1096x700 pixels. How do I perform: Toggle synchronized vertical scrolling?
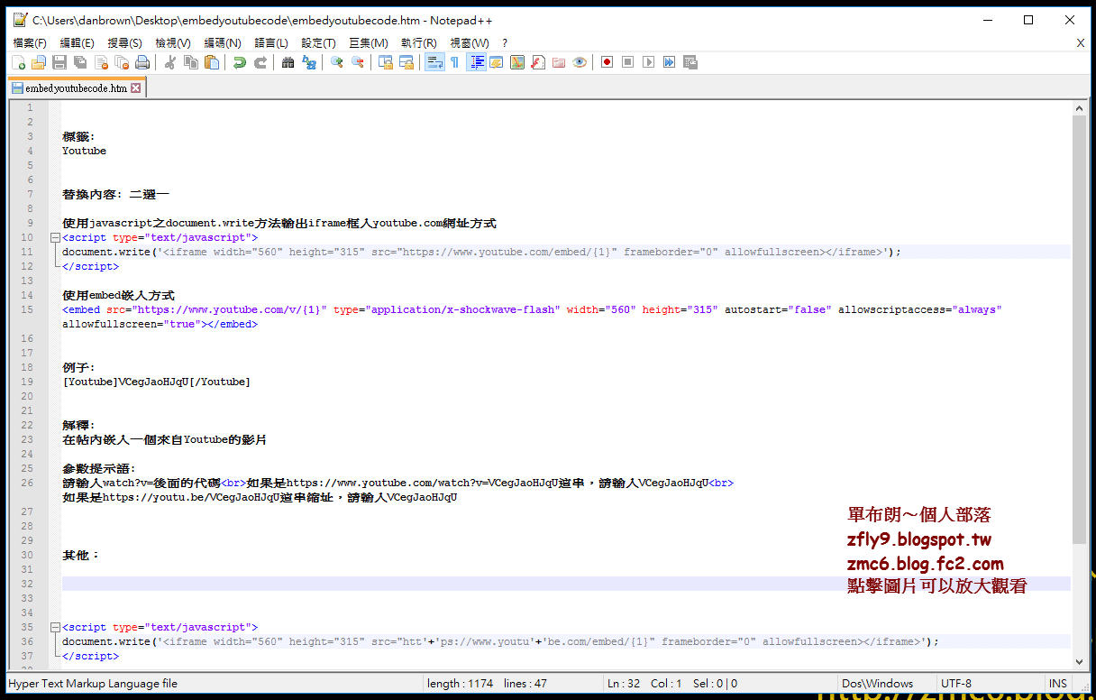[385, 62]
